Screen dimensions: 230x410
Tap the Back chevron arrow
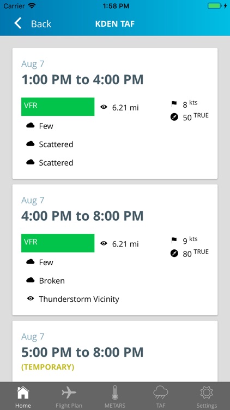17,24
